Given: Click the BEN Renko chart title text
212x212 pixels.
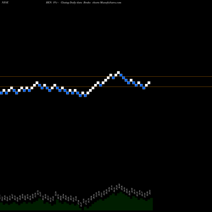Looking at the screenshot, I should (x=84, y=3).
